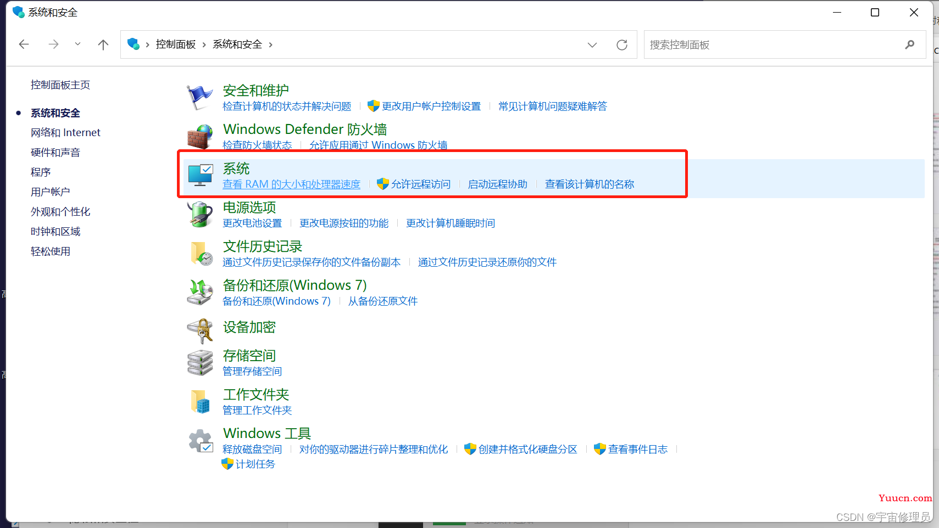The width and height of the screenshot is (939, 528).
Task: Select 轻松使用 in sidebar
Action: pyautogui.click(x=51, y=251)
